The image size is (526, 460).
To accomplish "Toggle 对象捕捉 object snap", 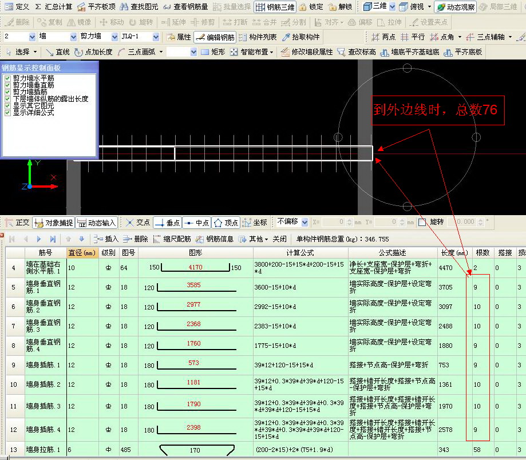I will coord(54,223).
